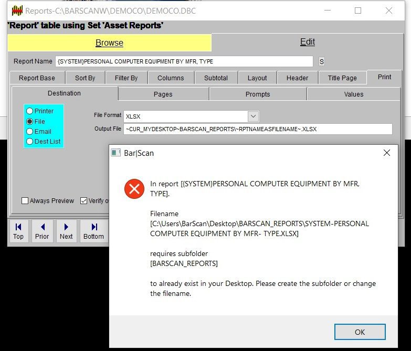This screenshot has height=351, width=411.
Task: Open the Title Page tab
Action: coord(342,78)
